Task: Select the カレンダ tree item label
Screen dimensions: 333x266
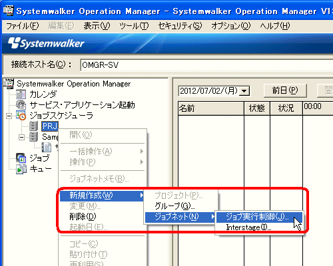Action: (x=43, y=94)
